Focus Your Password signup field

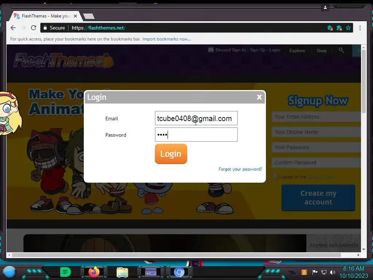point(317,147)
